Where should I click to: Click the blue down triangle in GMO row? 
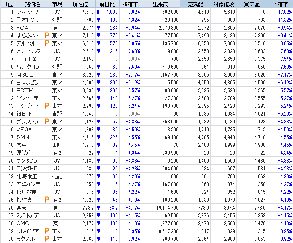coord(99,223)
